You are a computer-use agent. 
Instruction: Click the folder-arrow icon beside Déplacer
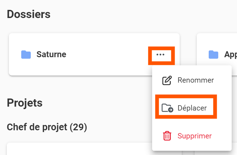coord(167,108)
